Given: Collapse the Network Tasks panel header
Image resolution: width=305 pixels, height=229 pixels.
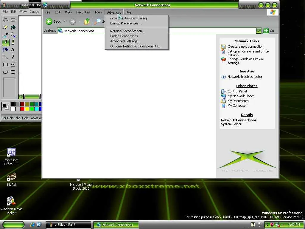Looking at the screenshot, I should click(247, 41).
